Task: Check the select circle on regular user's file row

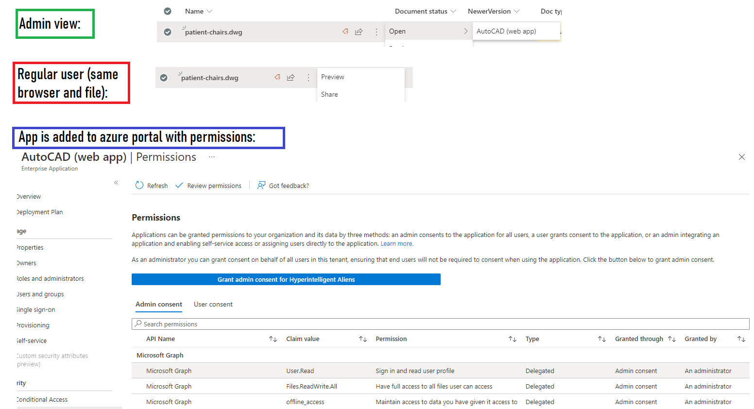Action: click(x=164, y=77)
